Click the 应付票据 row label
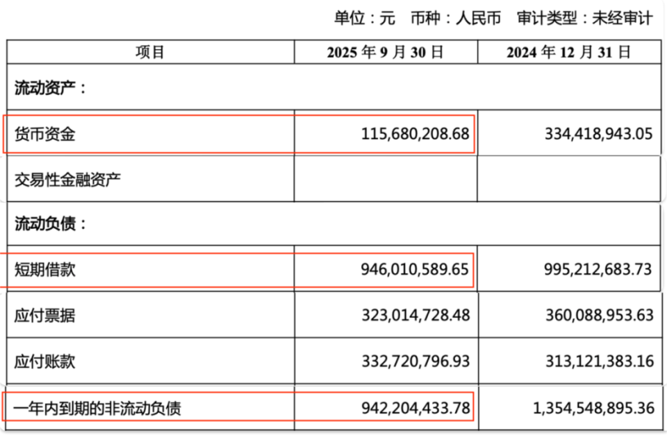The width and height of the screenshot is (667, 435). pos(45,316)
